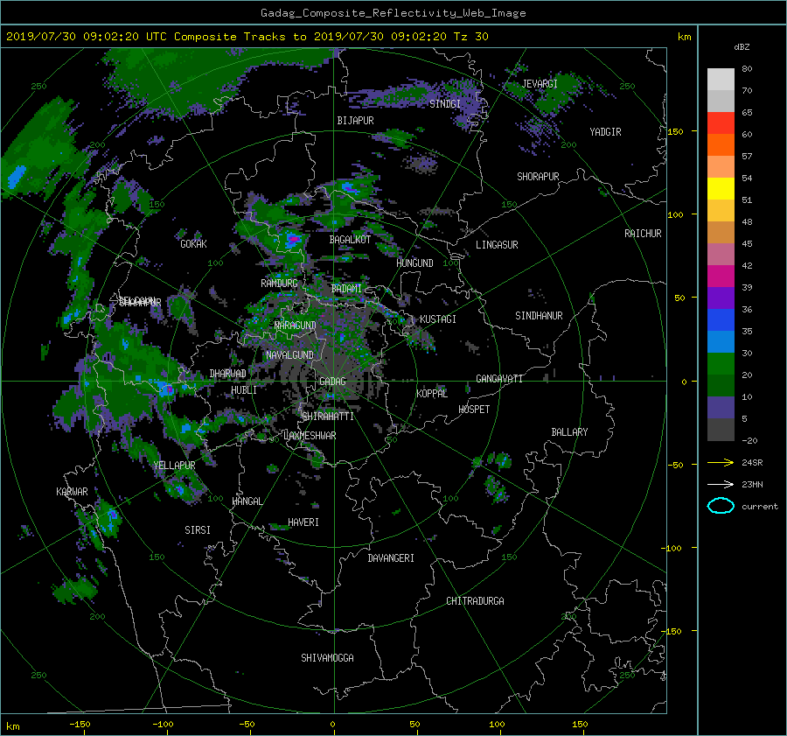Select the indigo 5-10 dBZ legend swatch
Viewport: 787px width, 736px height.
[721, 408]
